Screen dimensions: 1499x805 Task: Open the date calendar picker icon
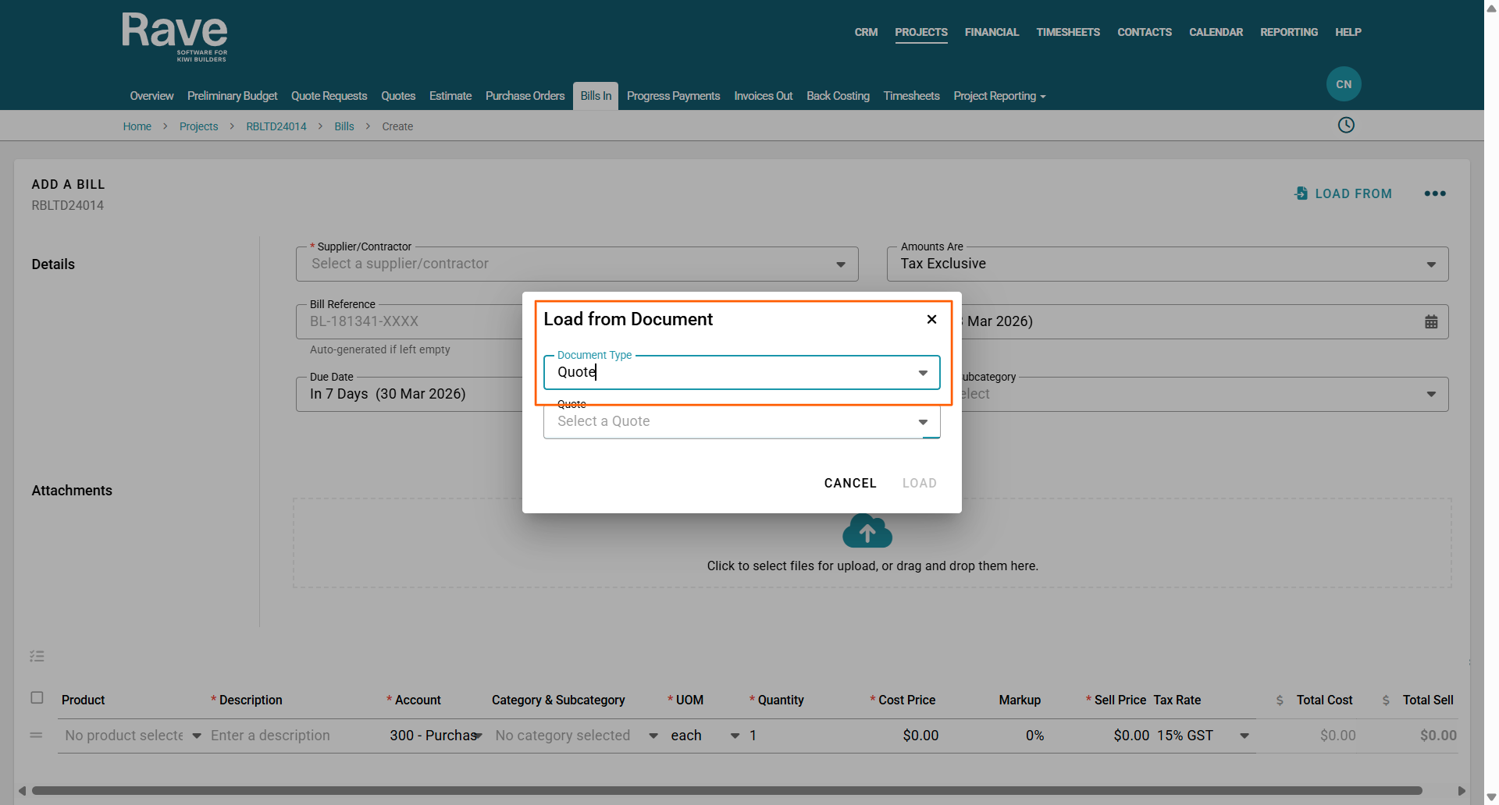pyautogui.click(x=1430, y=322)
